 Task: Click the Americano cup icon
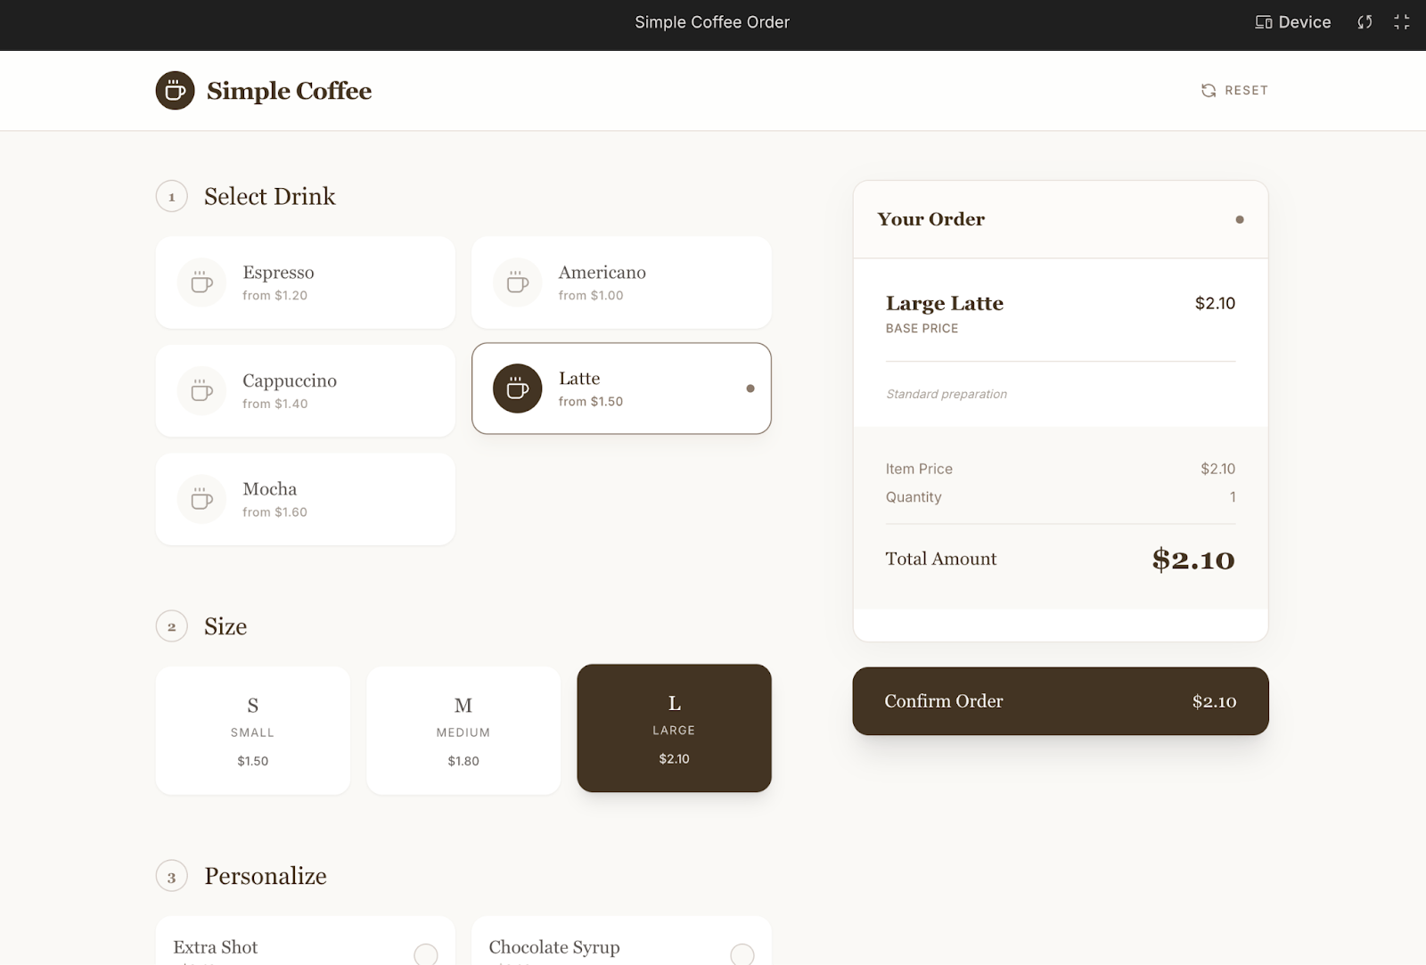pyautogui.click(x=518, y=282)
